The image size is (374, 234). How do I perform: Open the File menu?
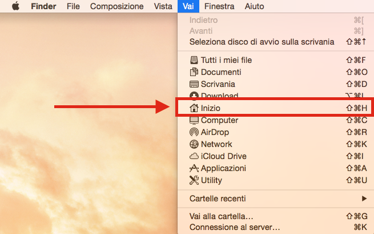point(73,6)
